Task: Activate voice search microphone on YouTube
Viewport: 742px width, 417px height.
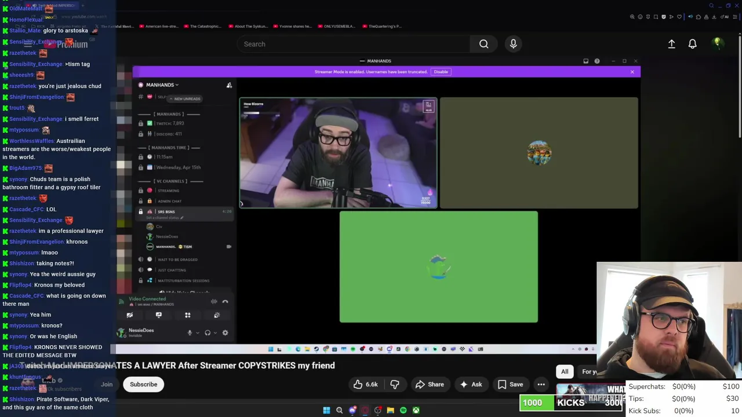Action: 513,44
